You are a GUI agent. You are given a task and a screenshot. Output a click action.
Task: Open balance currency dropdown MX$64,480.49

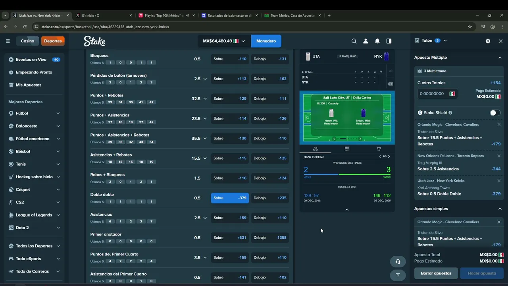[x=224, y=41]
